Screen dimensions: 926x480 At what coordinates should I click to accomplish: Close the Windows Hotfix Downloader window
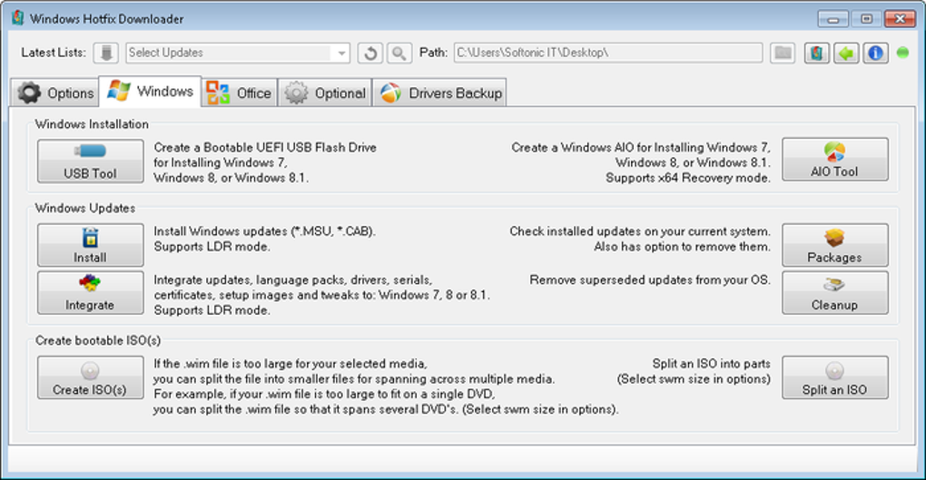(900, 19)
